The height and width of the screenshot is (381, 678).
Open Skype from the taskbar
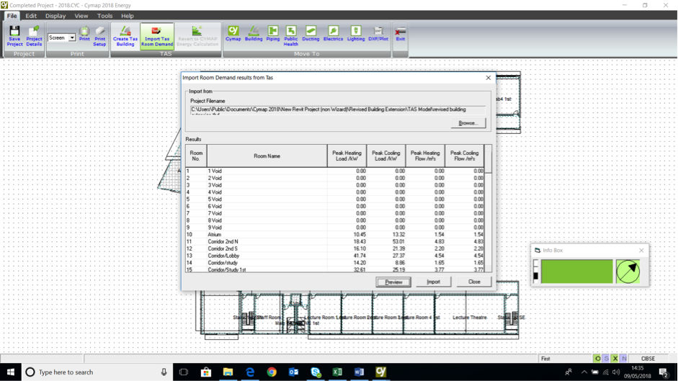tap(316, 372)
